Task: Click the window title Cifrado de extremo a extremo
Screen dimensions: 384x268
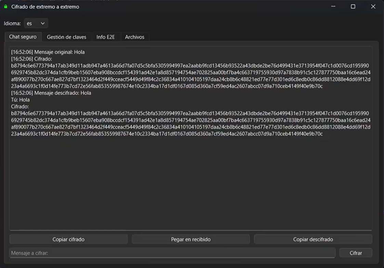Action: pos(45,7)
